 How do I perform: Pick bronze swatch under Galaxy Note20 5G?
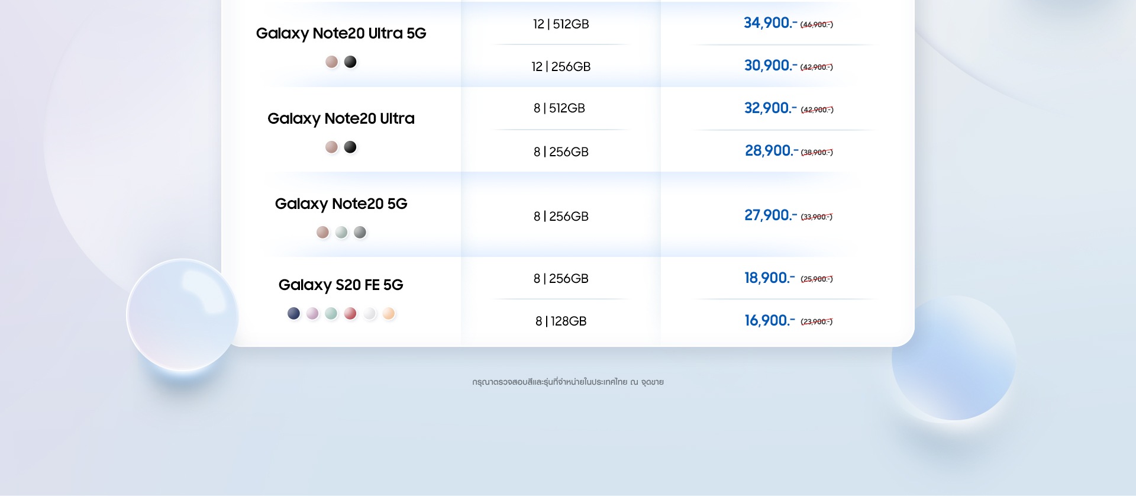coord(322,232)
